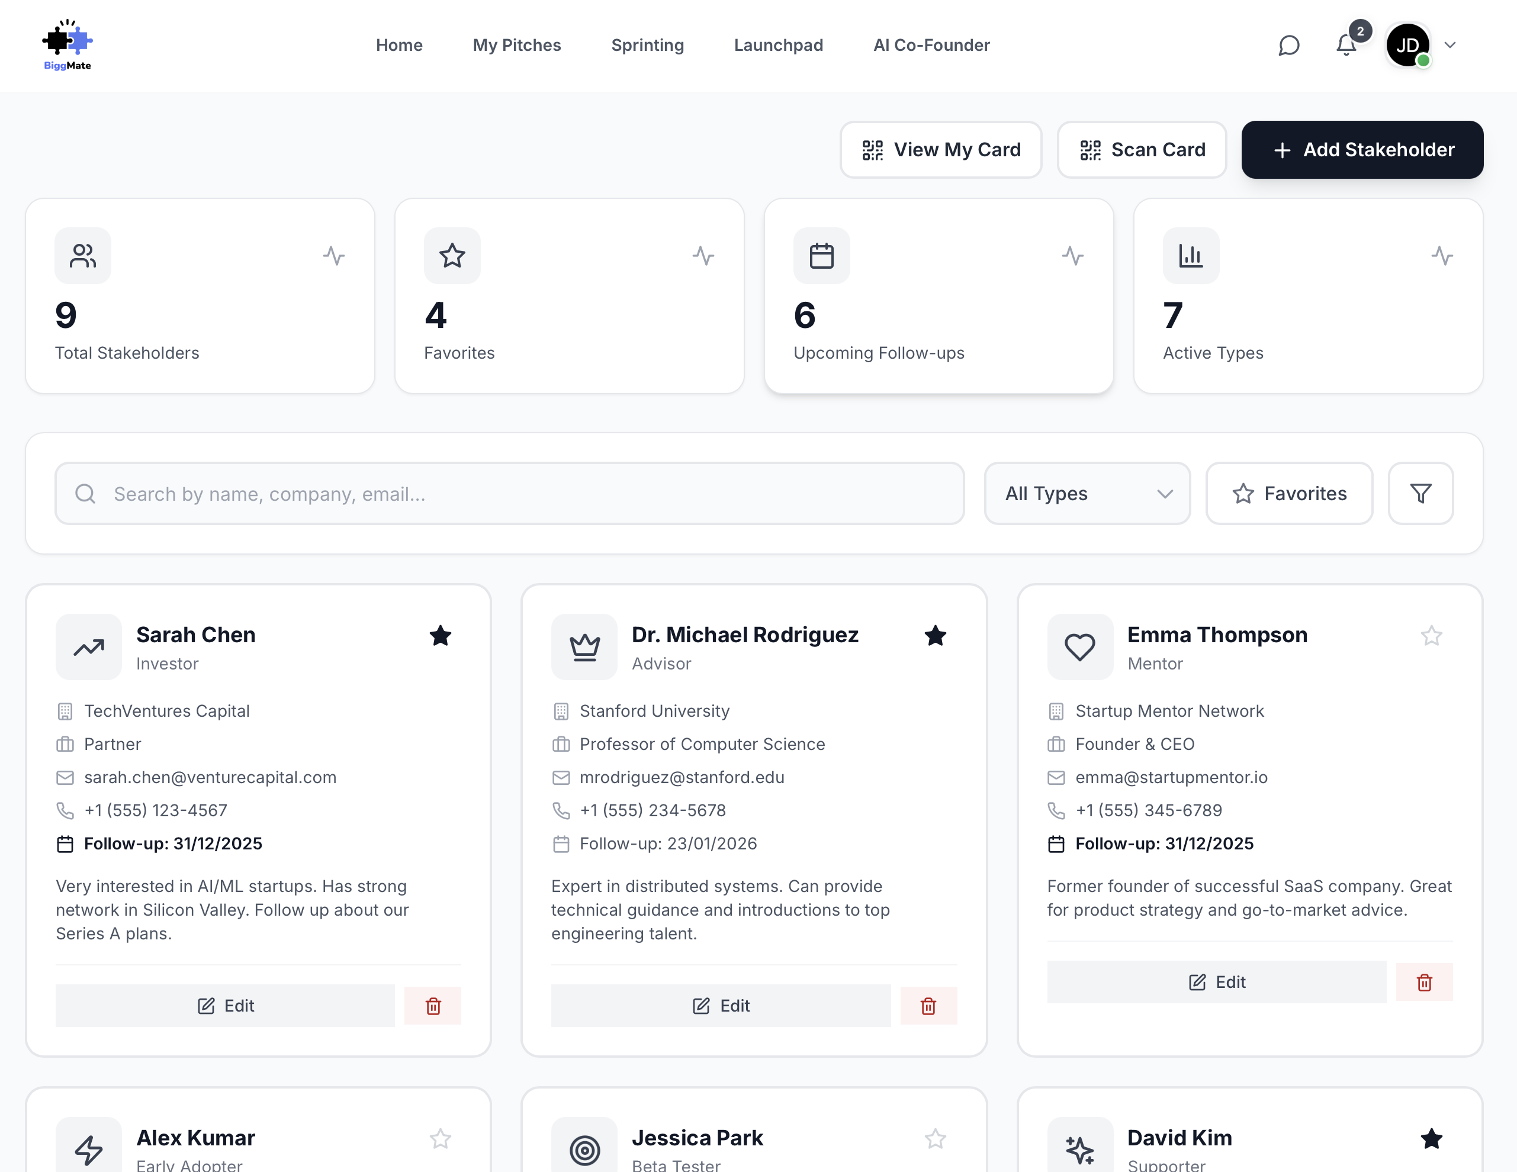Delete Dr. Michael Rodriguez's card
This screenshot has height=1172, width=1517.
point(928,1005)
